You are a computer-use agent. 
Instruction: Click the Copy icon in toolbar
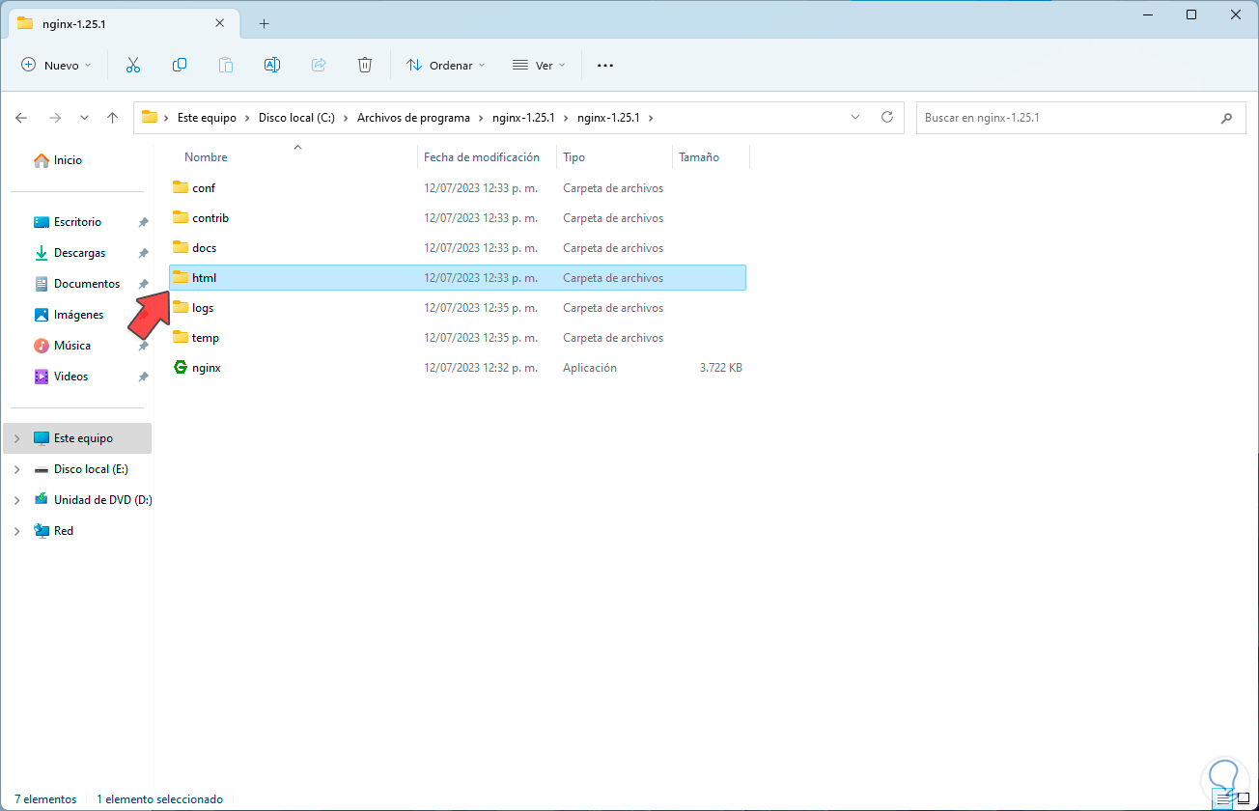pos(180,65)
